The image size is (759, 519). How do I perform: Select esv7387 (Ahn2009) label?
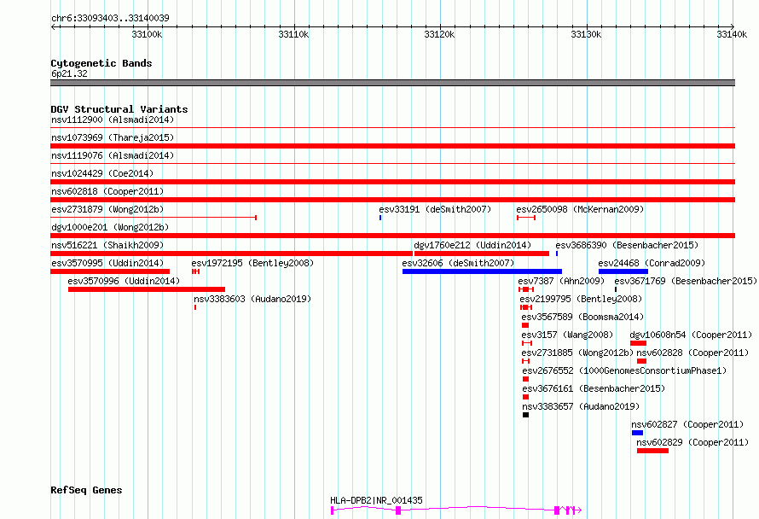coord(561,281)
